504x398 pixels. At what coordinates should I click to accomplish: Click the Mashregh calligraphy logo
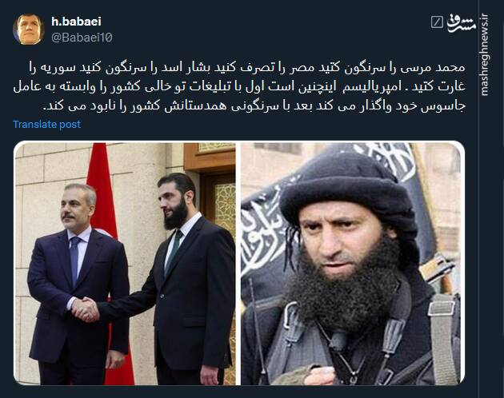[x=462, y=23]
